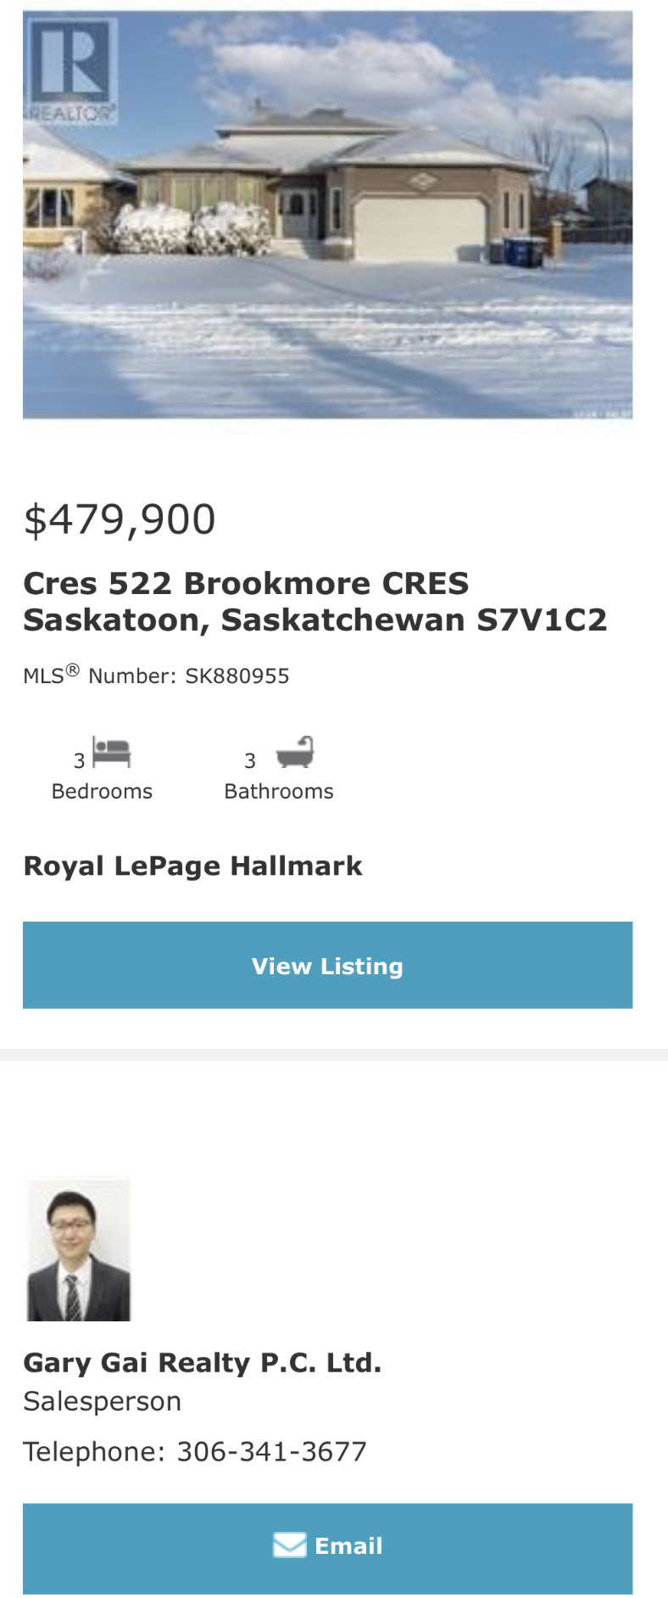Tap the phone number 306-341-3677
Screen dimensions: 668x1598
[271, 1451]
